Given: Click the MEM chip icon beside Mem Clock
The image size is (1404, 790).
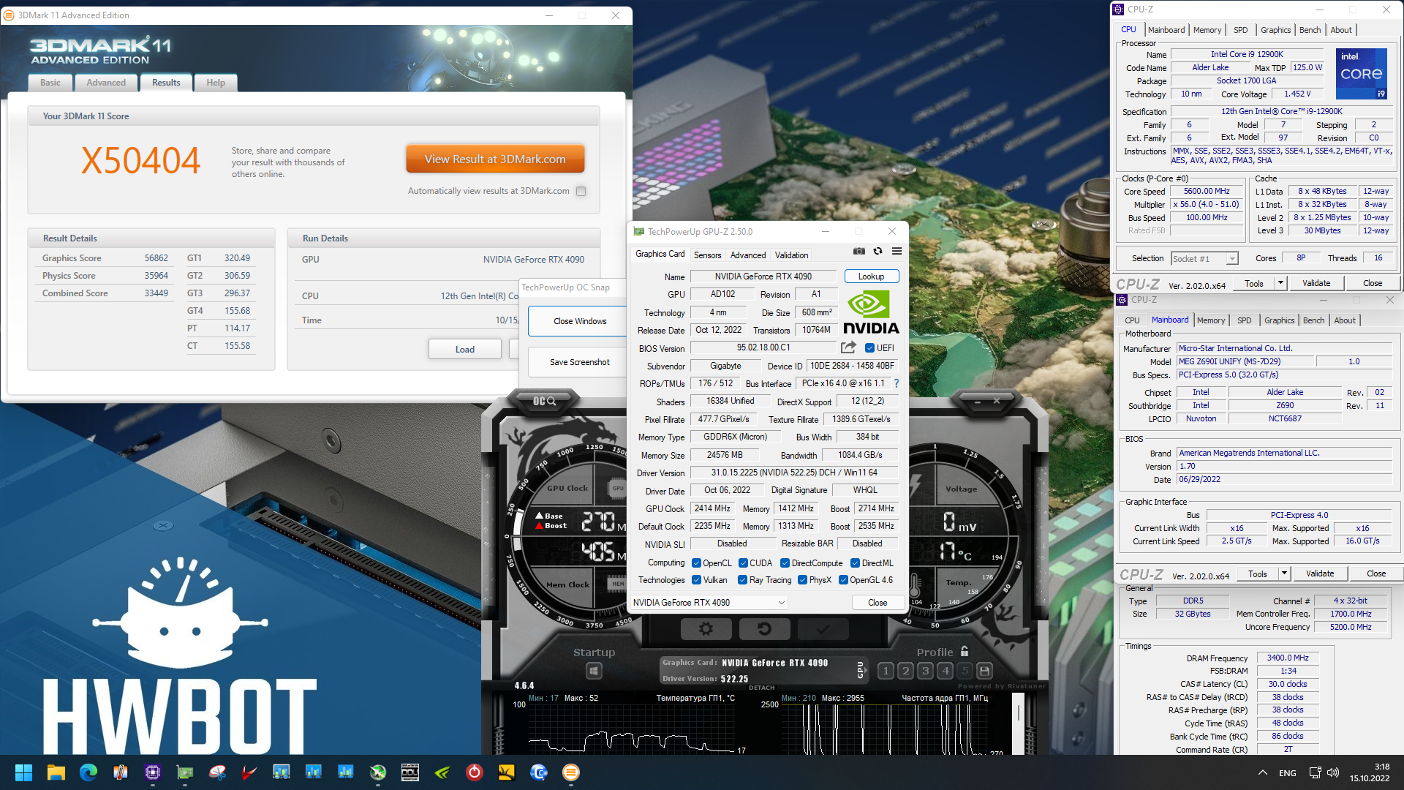Looking at the screenshot, I should (617, 584).
